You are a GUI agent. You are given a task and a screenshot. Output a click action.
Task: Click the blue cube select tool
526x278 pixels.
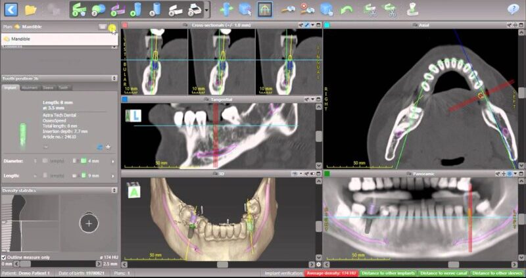[x=245, y=10]
